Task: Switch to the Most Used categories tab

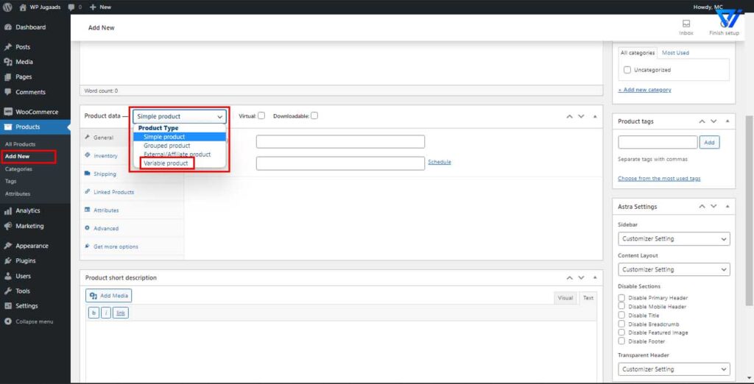Action: 675,53
